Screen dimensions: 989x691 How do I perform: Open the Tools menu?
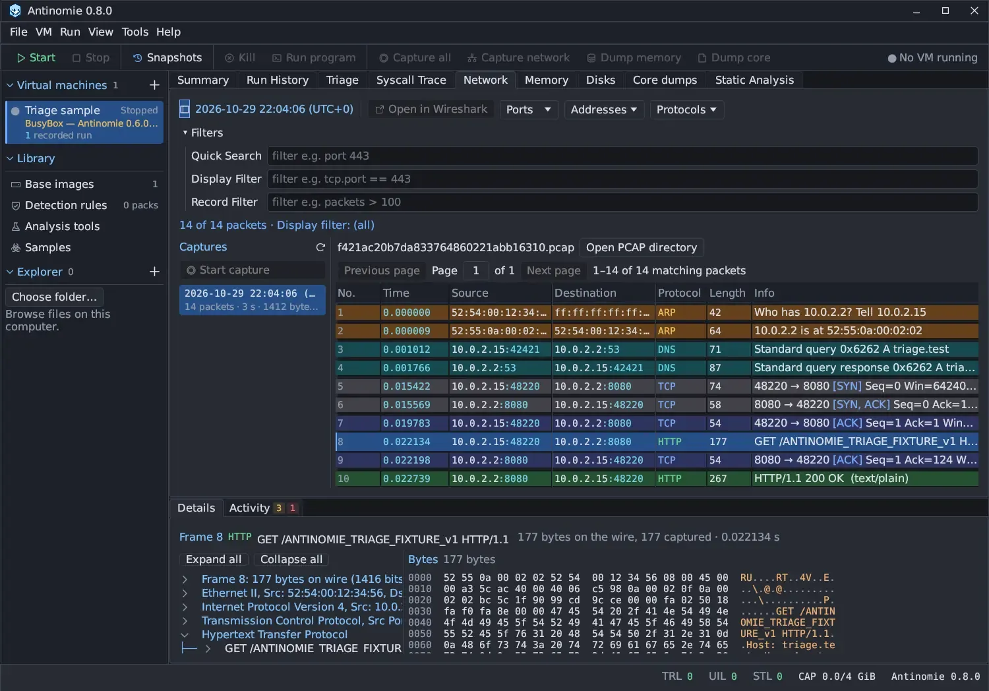[135, 32]
